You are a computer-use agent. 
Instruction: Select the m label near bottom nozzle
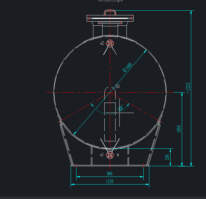118,155
